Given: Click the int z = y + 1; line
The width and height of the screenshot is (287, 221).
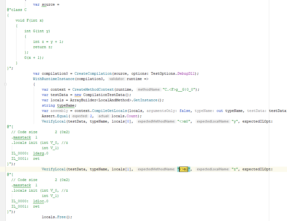Looking at the screenshot, I should click(x=48, y=42).
